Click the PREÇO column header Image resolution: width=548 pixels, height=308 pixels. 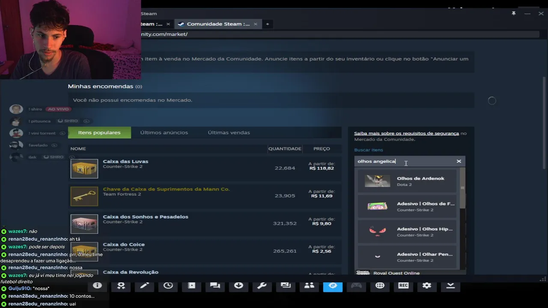click(322, 148)
